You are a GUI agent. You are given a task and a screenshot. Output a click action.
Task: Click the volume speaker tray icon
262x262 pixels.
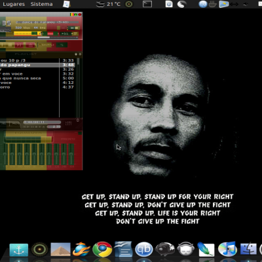[x=246, y=4]
